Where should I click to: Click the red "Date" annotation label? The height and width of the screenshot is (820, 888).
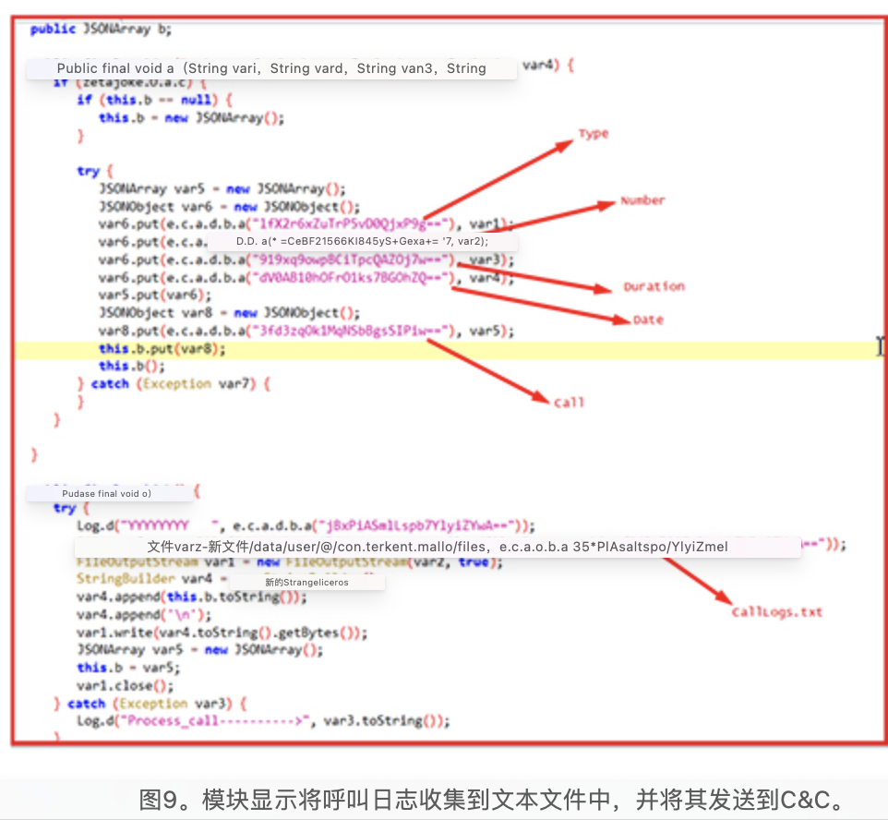coord(648,320)
